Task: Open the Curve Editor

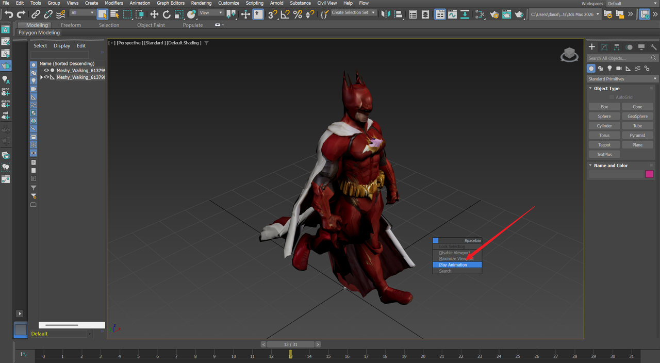Action: coord(452,14)
